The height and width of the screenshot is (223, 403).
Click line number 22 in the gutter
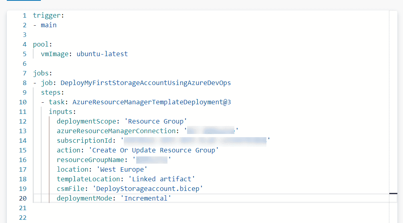pos(22,218)
